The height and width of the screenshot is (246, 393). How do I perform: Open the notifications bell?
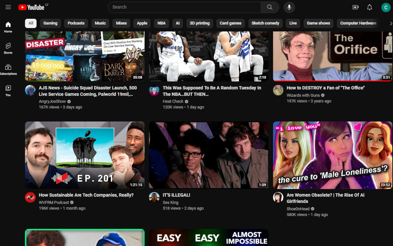pos(370,7)
